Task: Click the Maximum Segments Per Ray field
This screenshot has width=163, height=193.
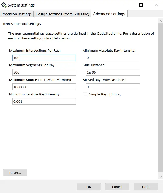Action: [44, 73]
